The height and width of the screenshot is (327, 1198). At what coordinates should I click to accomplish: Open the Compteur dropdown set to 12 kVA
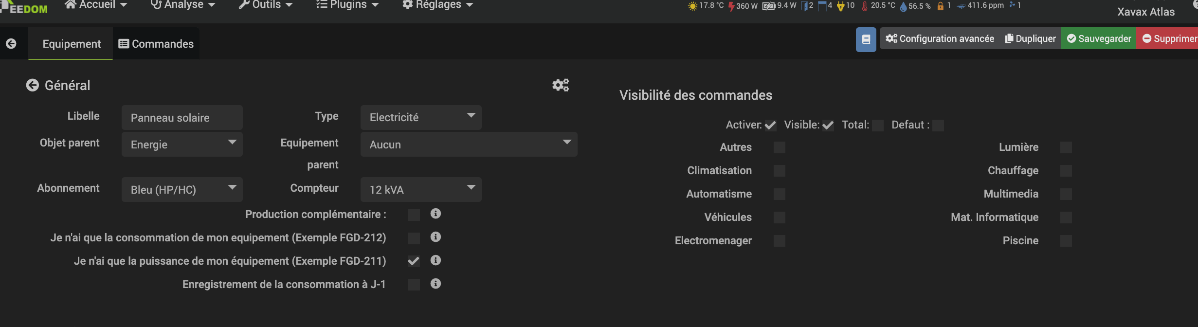tap(421, 190)
